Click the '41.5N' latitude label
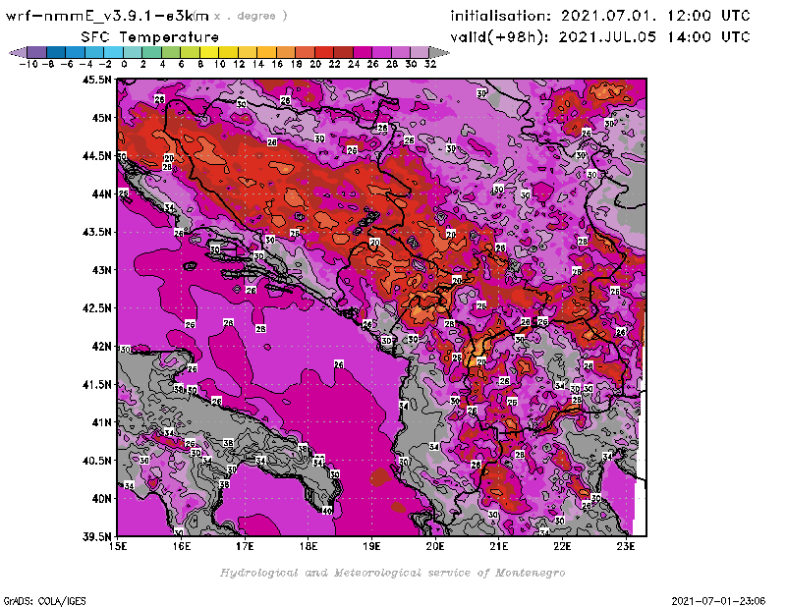Viewport: 786px width, 607px height. [x=96, y=384]
